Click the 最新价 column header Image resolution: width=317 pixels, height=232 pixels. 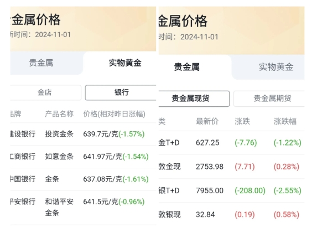[x=207, y=121]
